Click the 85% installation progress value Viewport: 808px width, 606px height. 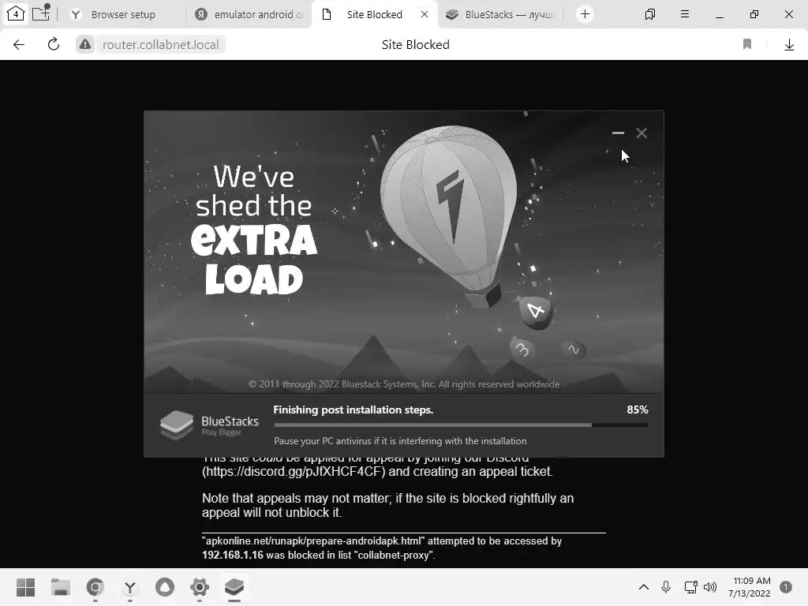point(638,410)
